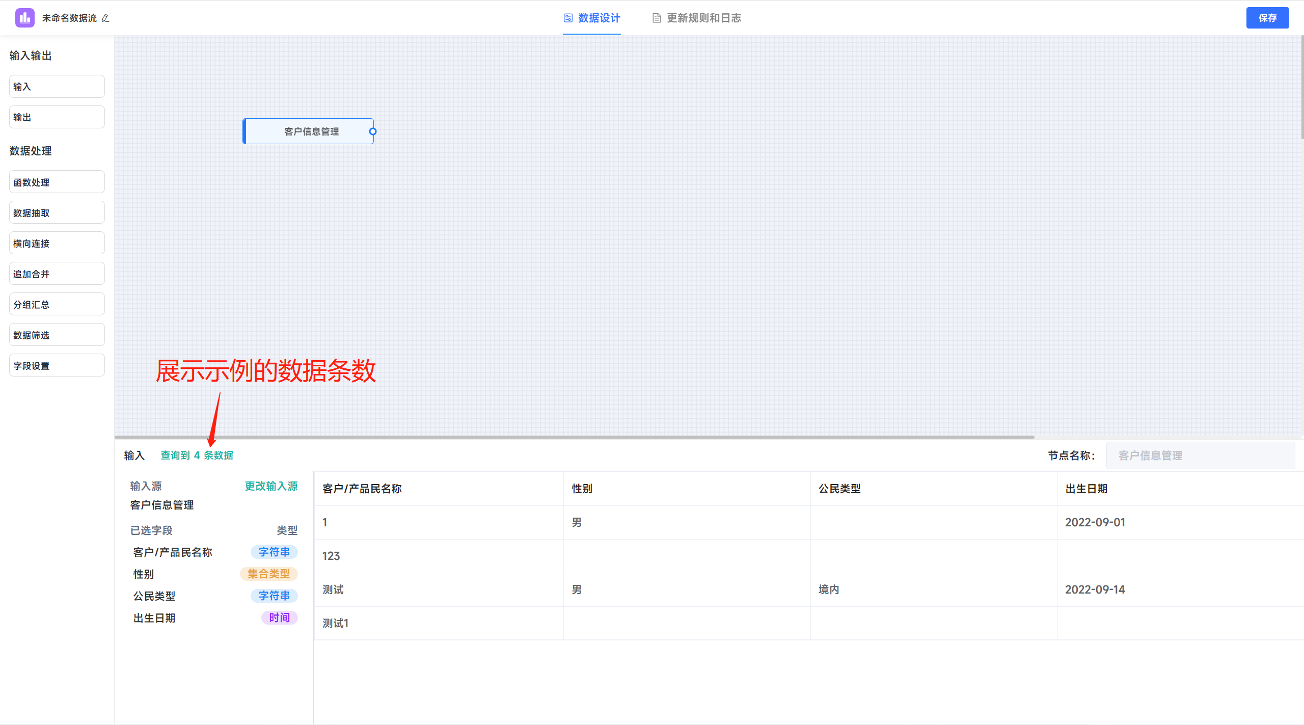Click the vertical scrollbar at right edge
Viewport: 1304px width, 725px height.
(x=1302, y=87)
